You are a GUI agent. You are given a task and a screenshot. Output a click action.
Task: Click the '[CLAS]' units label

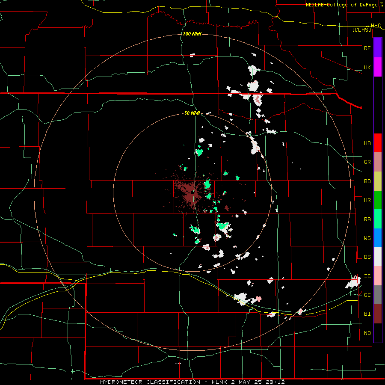coord(361,30)
